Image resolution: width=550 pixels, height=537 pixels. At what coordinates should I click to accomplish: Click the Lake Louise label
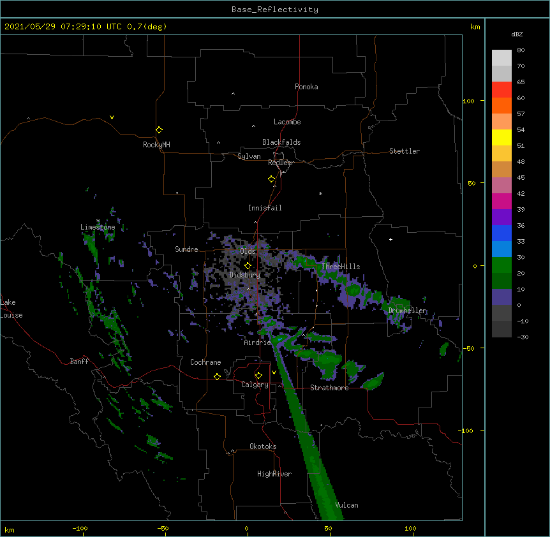pos(11,309)
